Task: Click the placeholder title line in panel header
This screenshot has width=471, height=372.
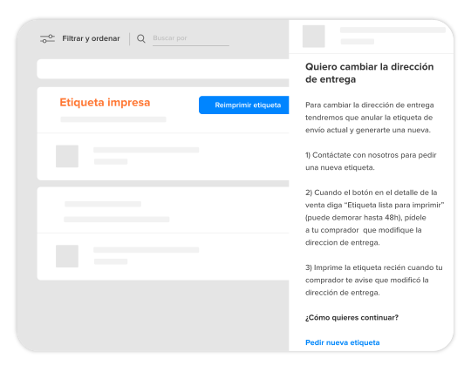Action: pos(392,30)
